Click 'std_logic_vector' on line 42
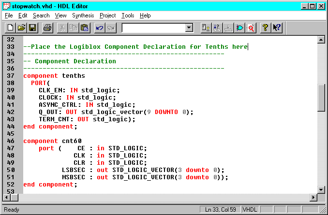 tap(112, 112)
